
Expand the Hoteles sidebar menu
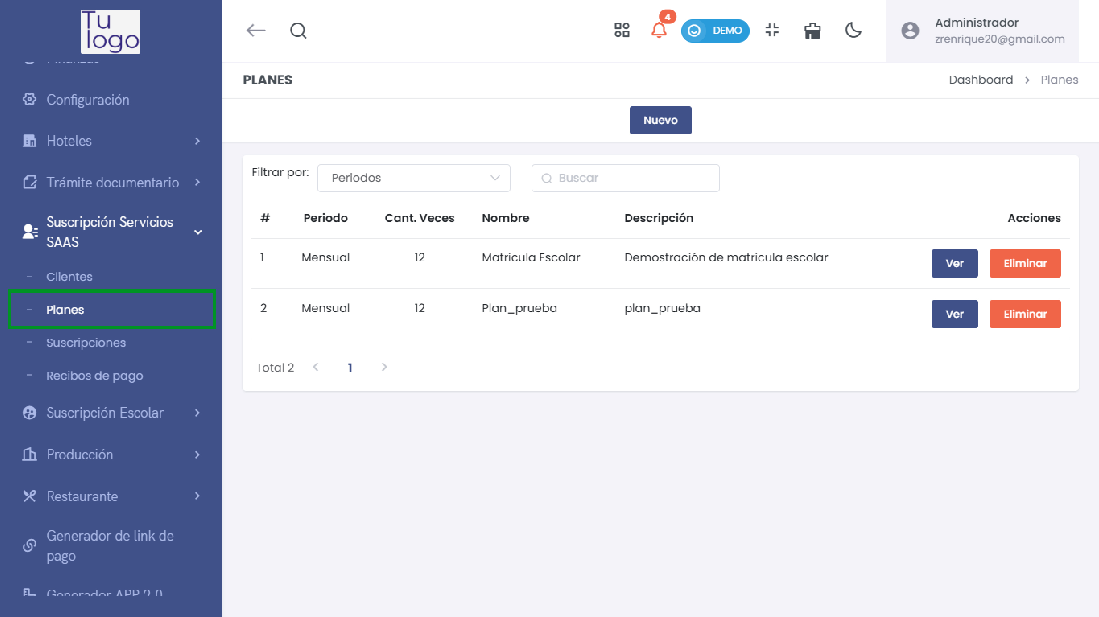pos(111,141)
